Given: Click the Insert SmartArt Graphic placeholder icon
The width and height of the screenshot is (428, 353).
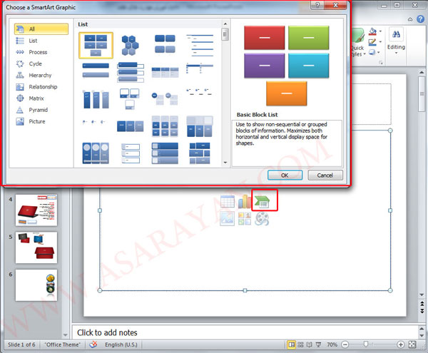Looking at the screenshot, I should point(262,202).
